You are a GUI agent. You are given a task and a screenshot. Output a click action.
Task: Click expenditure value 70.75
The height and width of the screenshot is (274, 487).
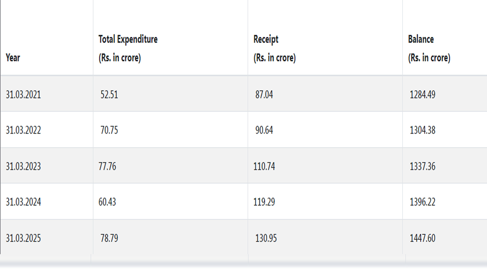point(109,130)
